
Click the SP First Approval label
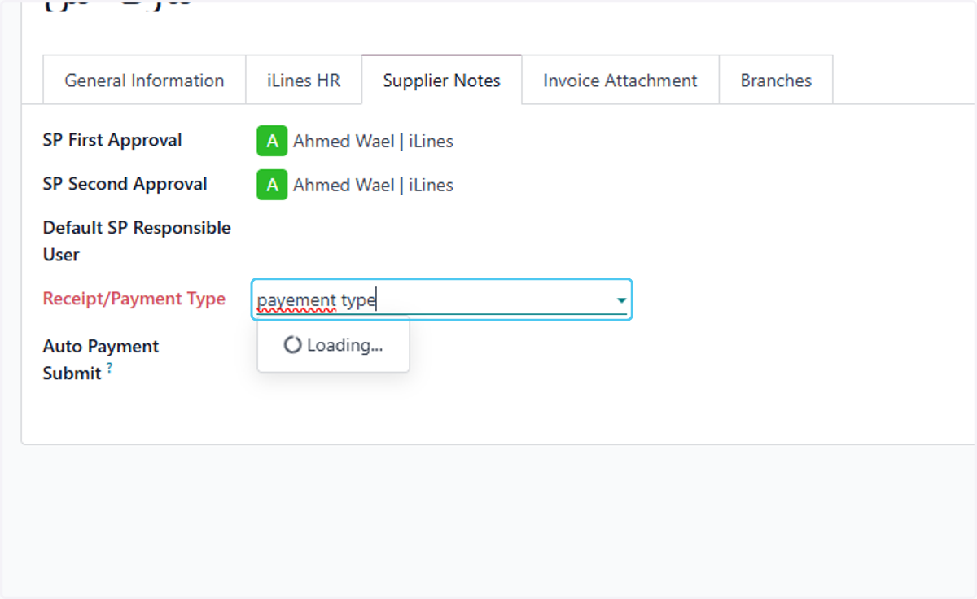point(112,140)
